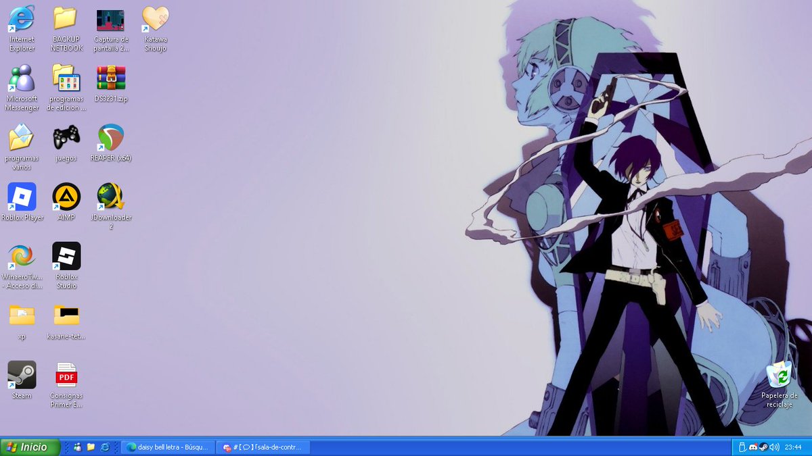
Task: Select the Consignas Primer PDF file
Action: (66, 384)
